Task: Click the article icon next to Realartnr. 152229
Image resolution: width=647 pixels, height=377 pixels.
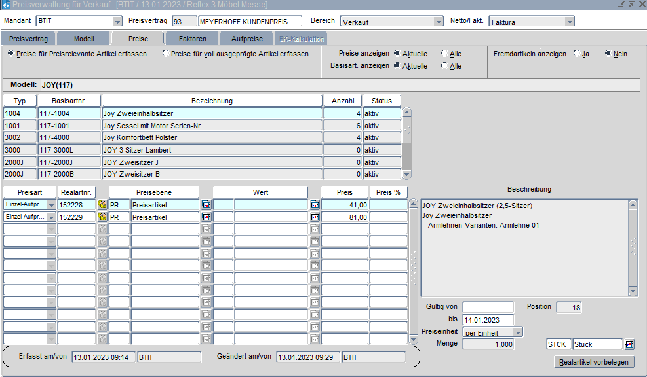Action: coord(102,217)
